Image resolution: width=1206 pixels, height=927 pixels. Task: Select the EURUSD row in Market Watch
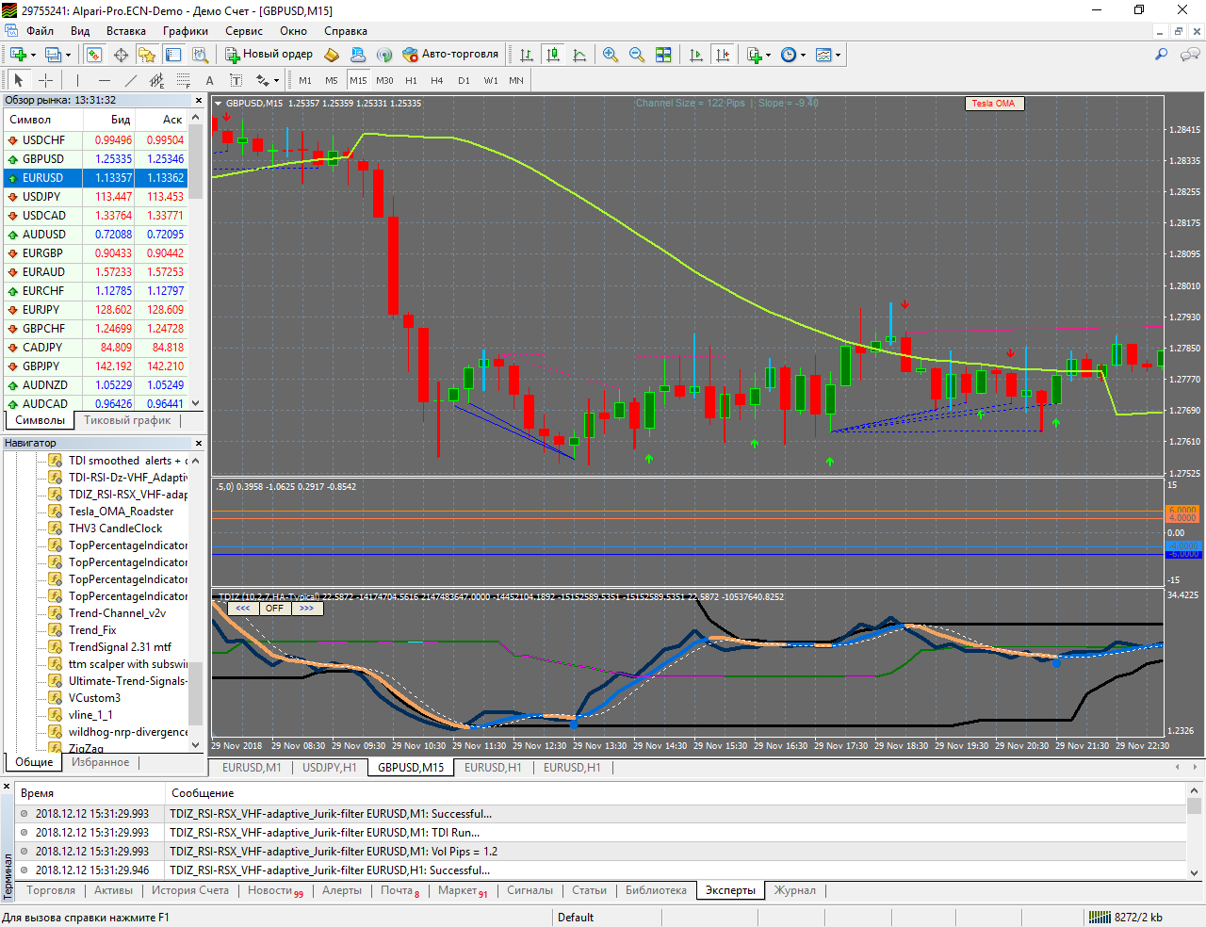pyautogui.click(x=43, y=178)
